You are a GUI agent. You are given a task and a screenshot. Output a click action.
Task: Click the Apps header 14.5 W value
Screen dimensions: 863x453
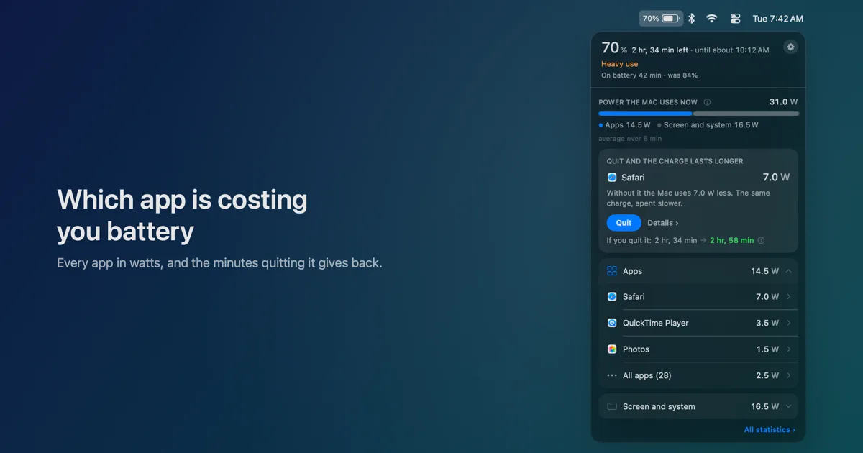[765, 271]
